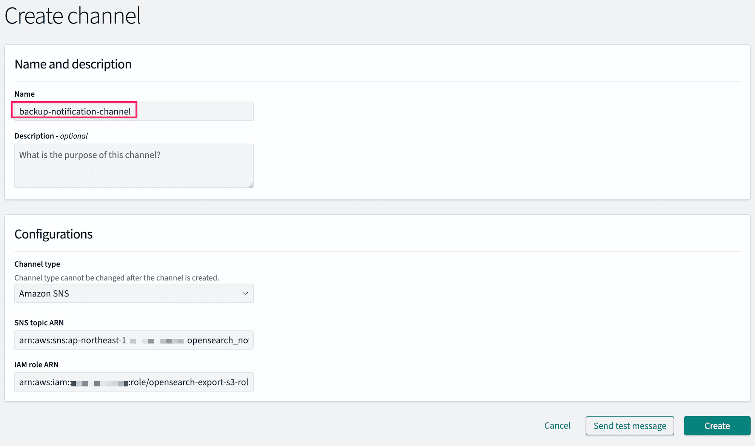This screenshot has height=446, width=755.
Task: Click the IAM role ARN label
Action: click(36, 365)
